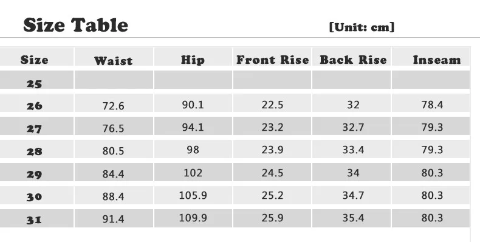The width and height of the screenshot is (480, 242).
Task: Click back rise value 34
Action: click(353, 173)
